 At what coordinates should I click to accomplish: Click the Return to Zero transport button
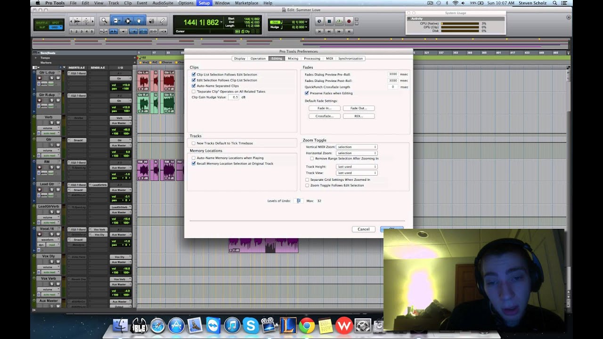pyautogui.click(x=319, y=32)
